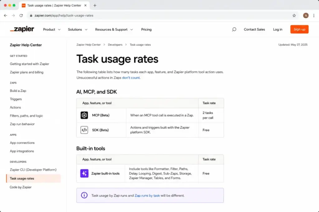Click the site lock icon in address bar
Image resolution: width=319 pixels, height=212 pixels.
pyautogui.click(x=31, y=16)
